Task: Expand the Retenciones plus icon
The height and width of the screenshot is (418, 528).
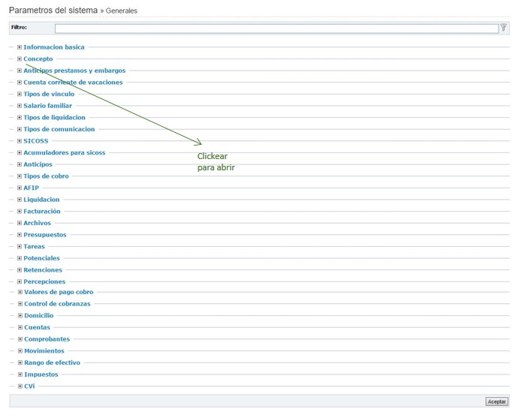Action: [x=20, y=270]
